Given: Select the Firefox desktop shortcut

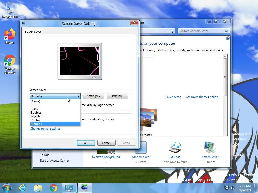Looking at the screenshot, I should pyautogui.click(x=10, y=36).
